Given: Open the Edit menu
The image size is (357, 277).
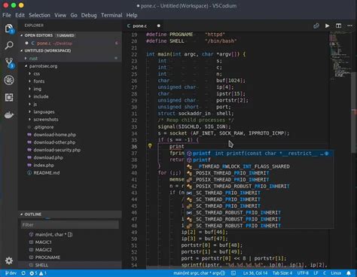Looking at the screenshot, I should point(20,15).
